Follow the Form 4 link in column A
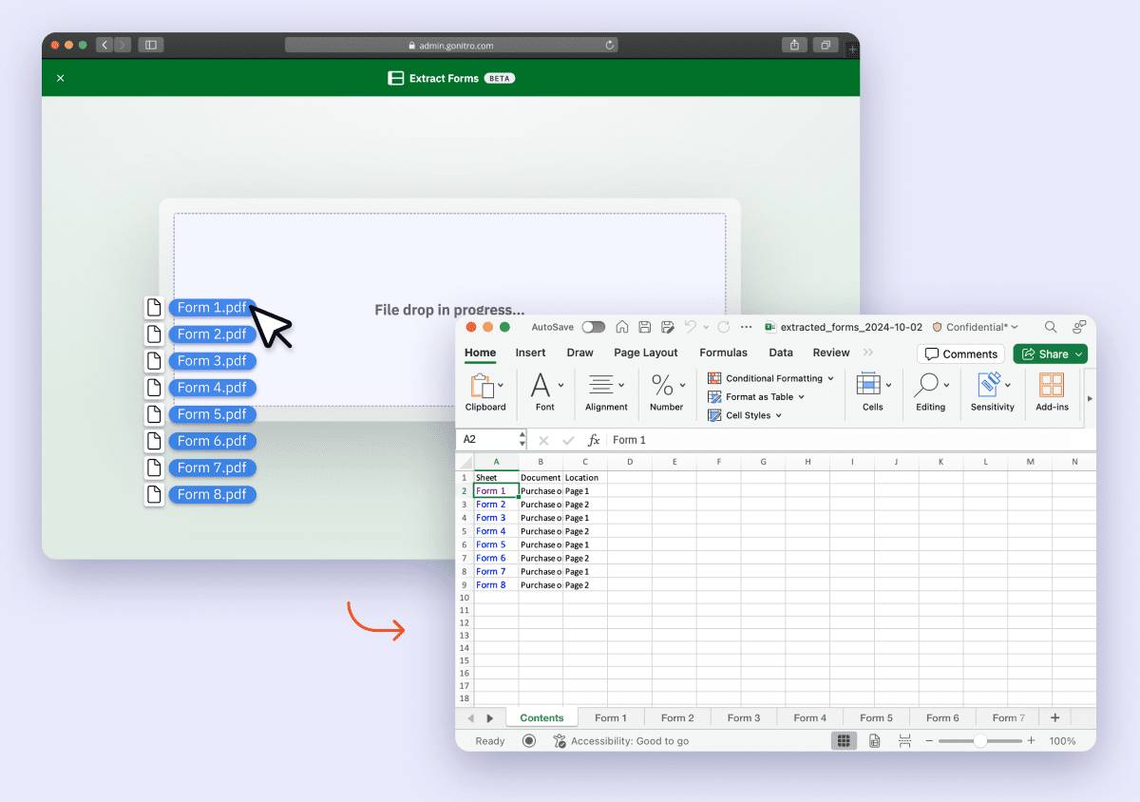 (x=491, y=531)
